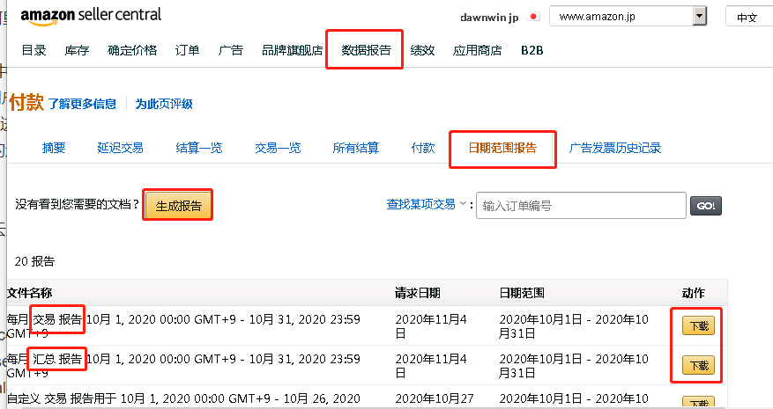Switch to the 结算一览 tab
The image size is (773, 409).
coord(199,148)
